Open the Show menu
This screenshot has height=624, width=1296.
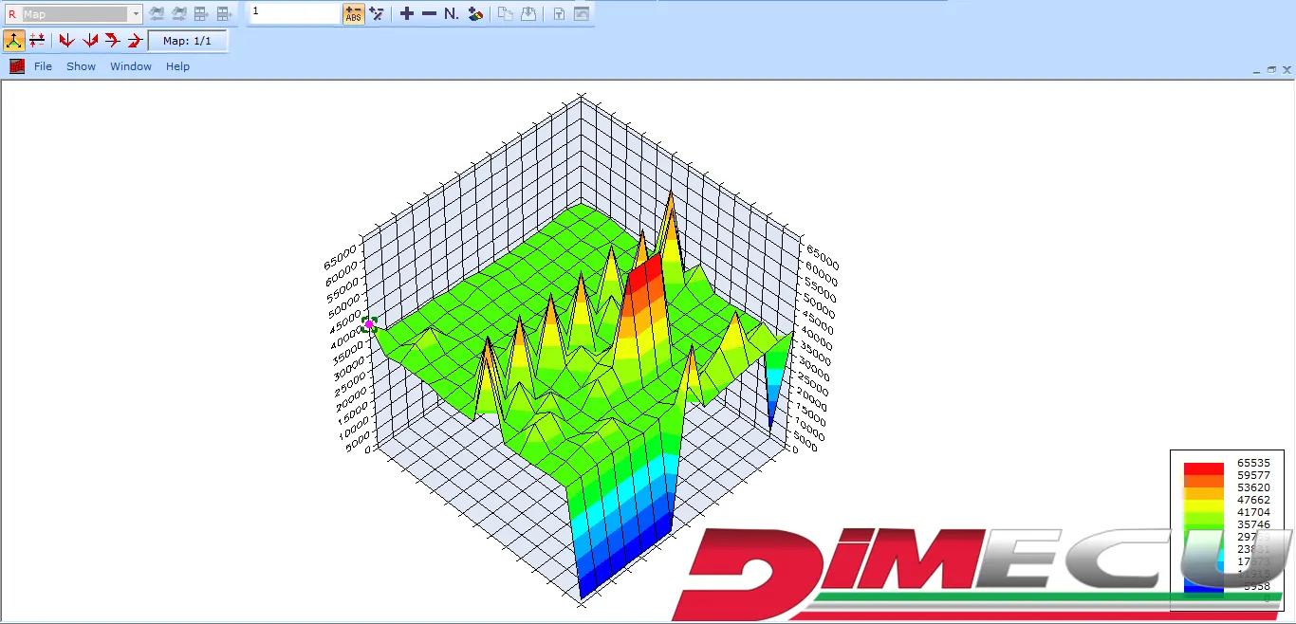[81, 66]
